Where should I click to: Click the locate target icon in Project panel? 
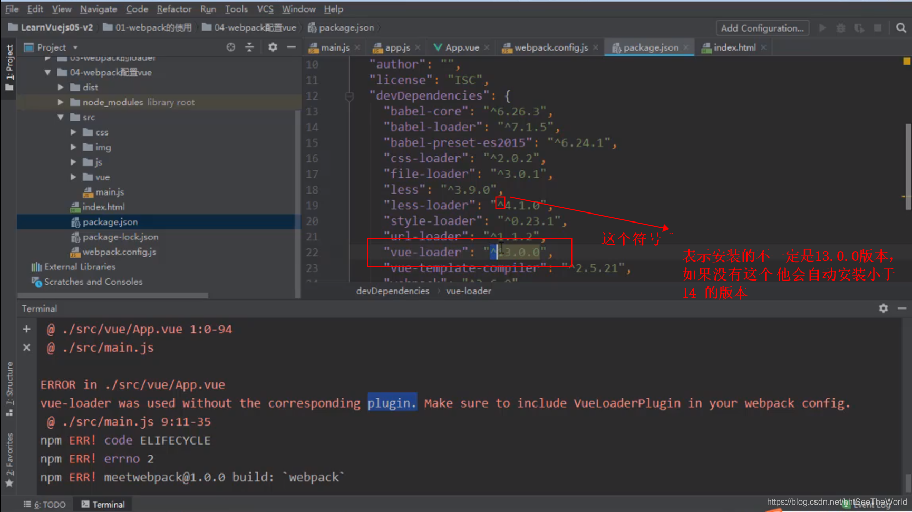pyautogui.click(x=231, y=47)
